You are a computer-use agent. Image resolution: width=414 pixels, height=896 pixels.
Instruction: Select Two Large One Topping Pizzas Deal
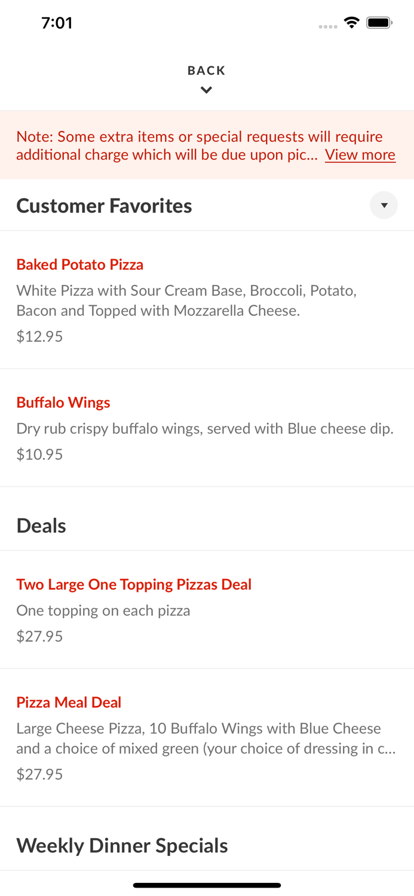pyautogui.click(x=134, y=584)
